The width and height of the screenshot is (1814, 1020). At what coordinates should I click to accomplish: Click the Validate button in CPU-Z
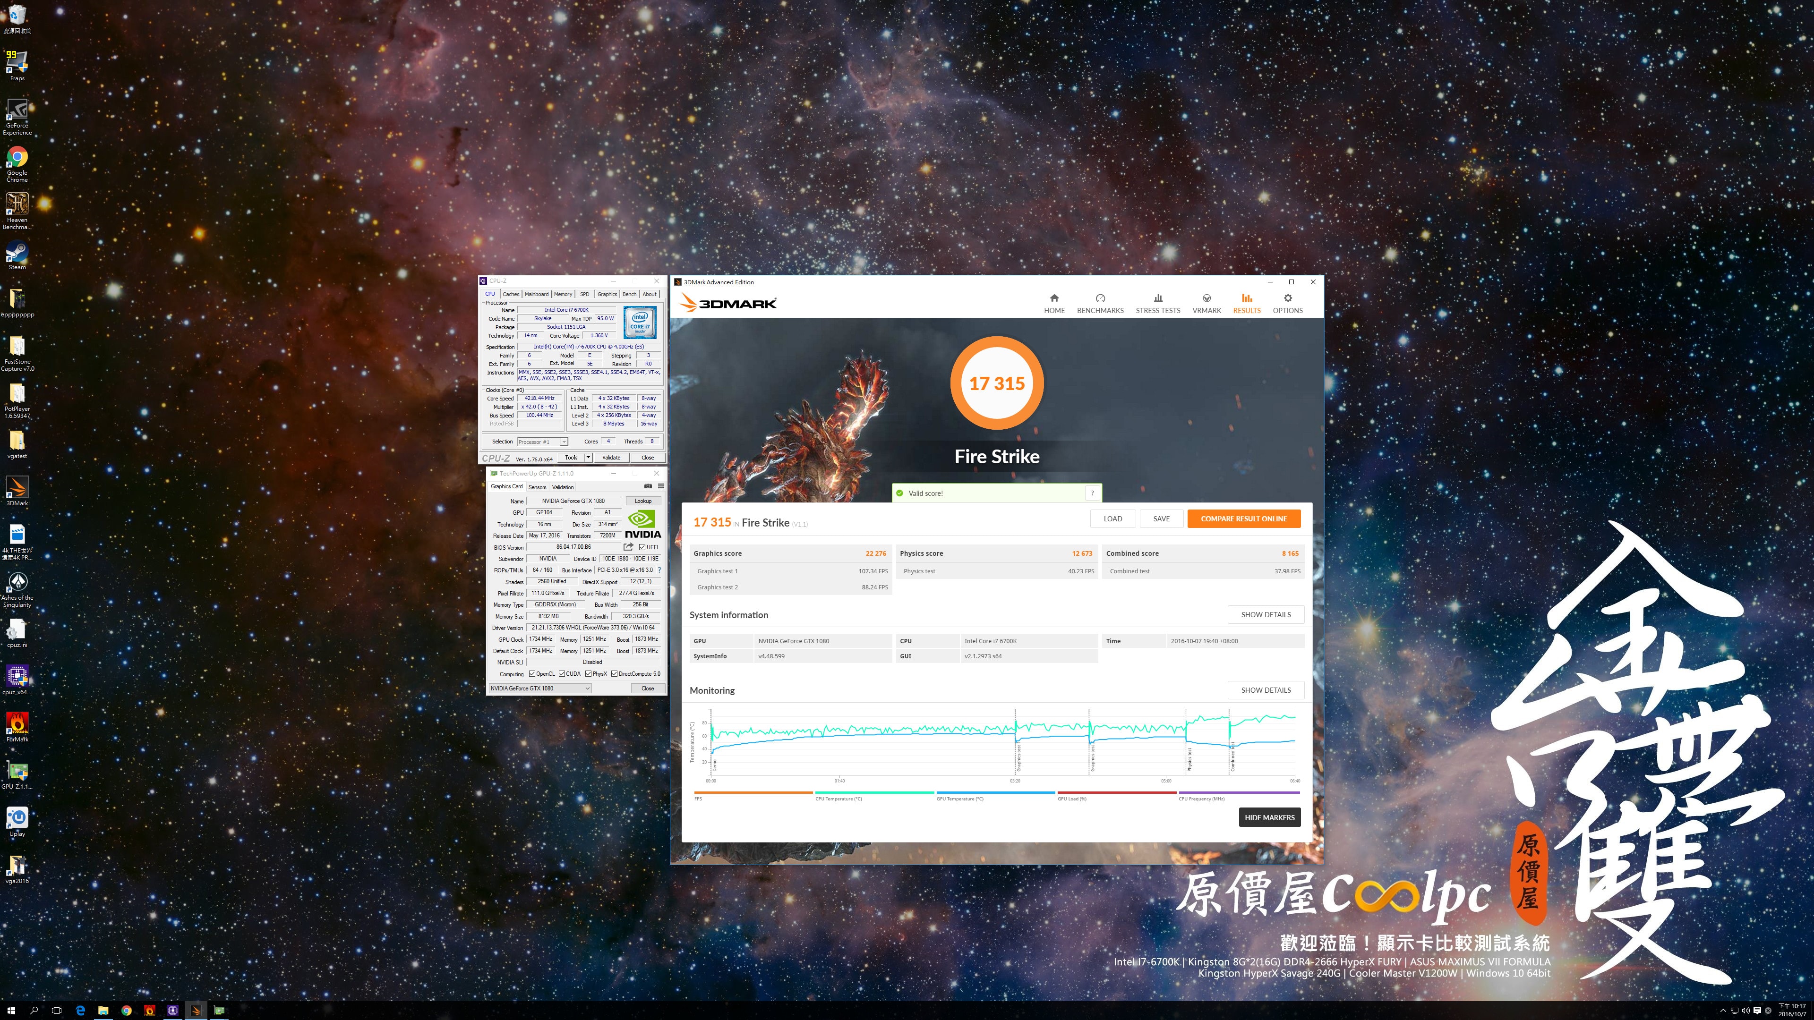611,457
